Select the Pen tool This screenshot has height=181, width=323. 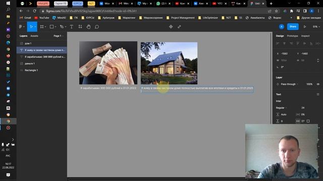click(62, 27)
